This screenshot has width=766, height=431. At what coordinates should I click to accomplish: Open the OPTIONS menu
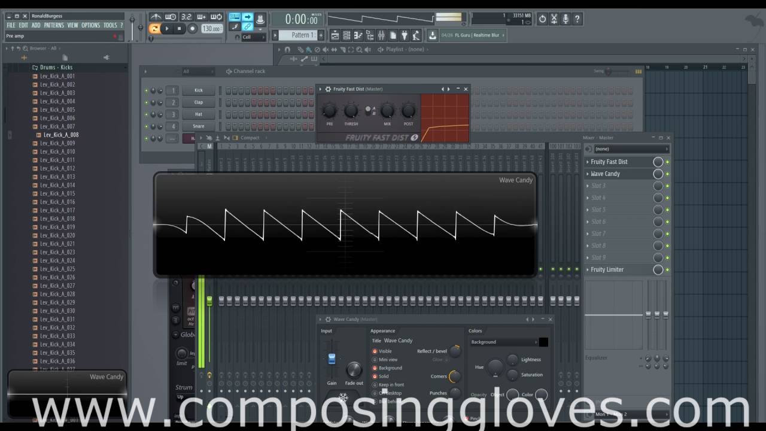[x=90, y=25]
